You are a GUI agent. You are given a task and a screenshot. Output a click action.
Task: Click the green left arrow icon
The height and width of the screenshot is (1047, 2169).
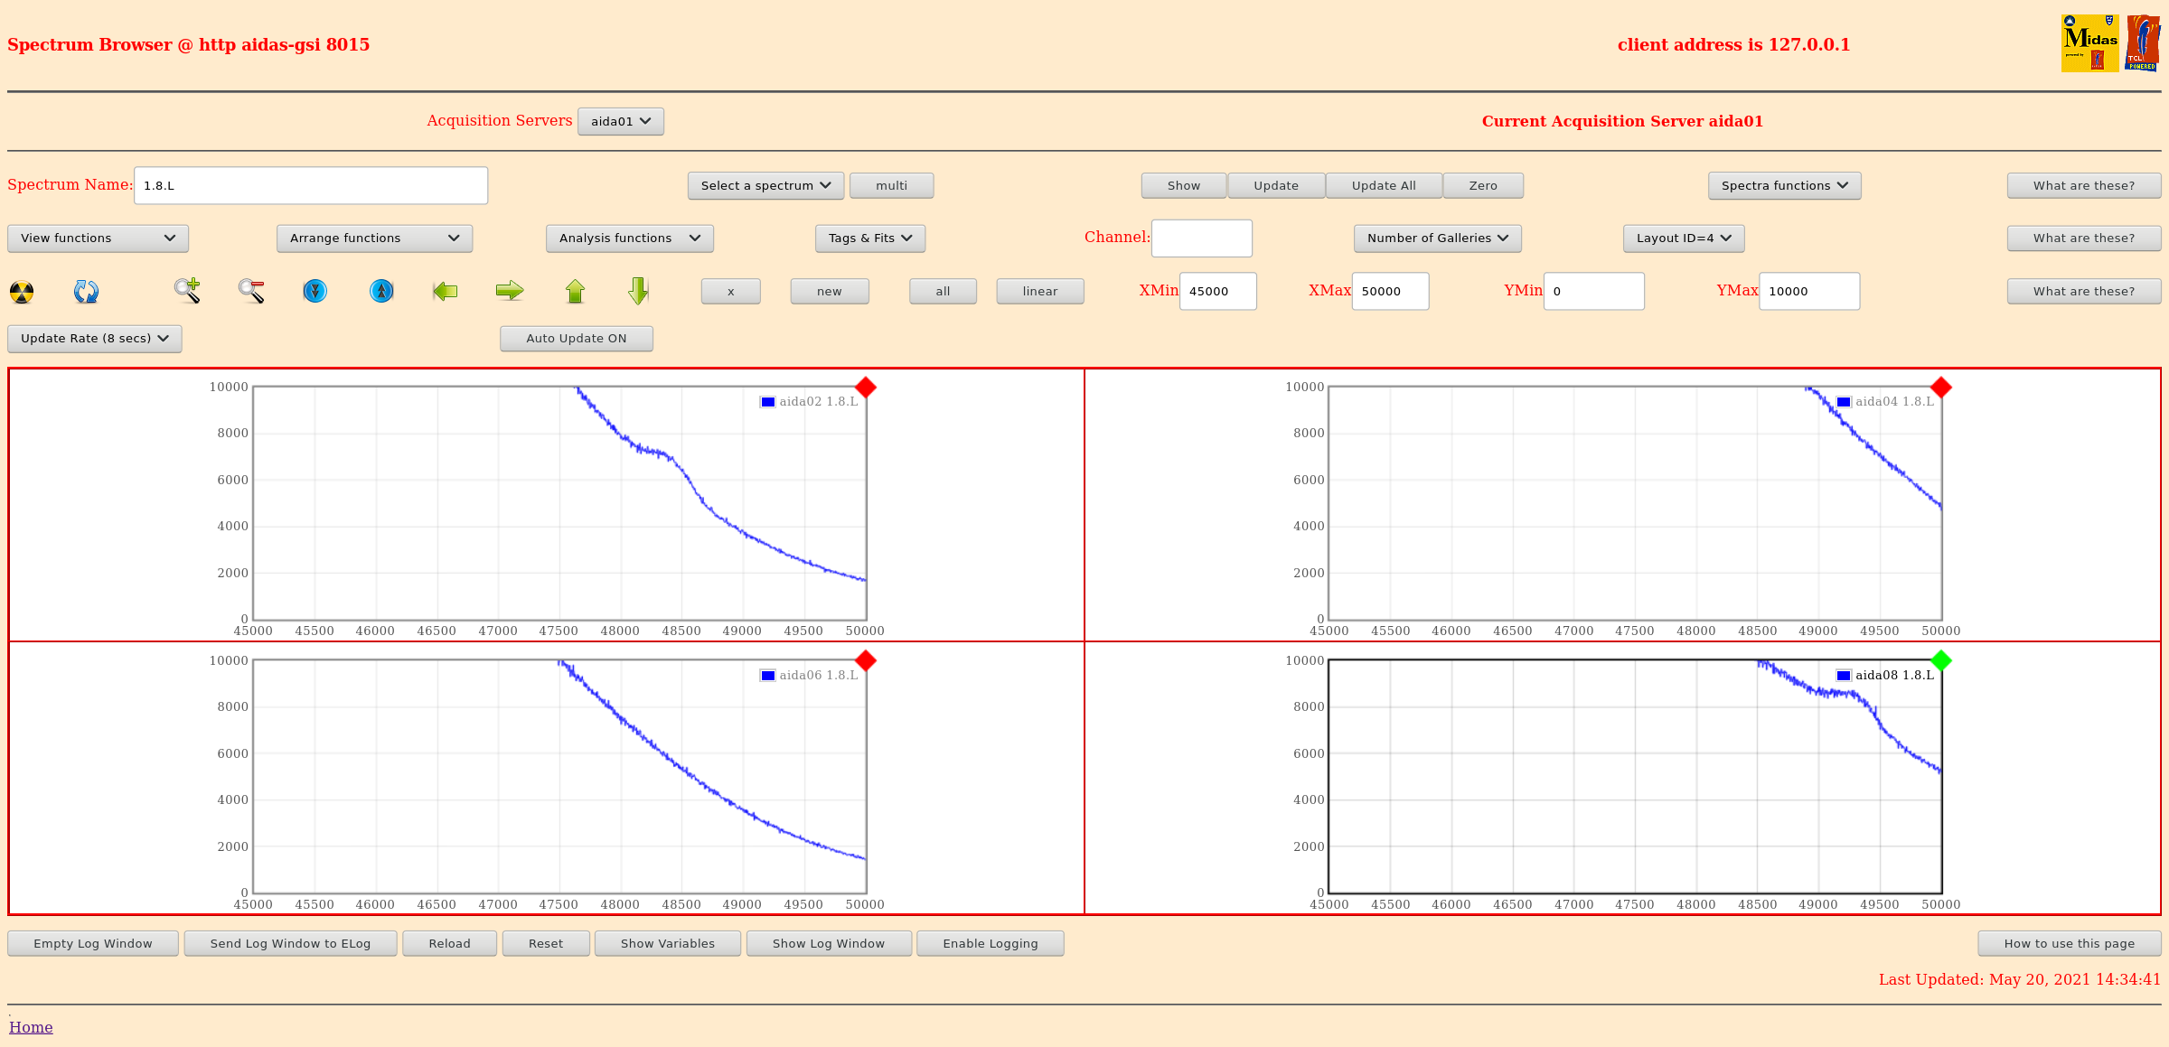[446, 291]
